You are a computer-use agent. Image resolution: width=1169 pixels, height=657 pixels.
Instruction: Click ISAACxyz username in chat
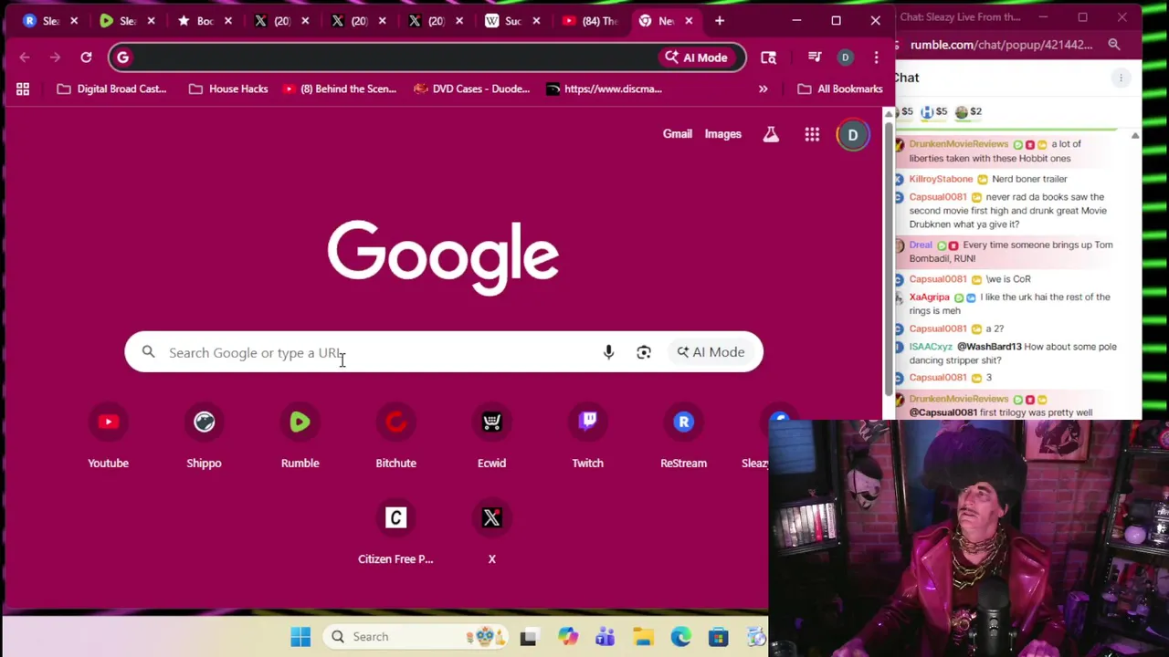point(931,347)
